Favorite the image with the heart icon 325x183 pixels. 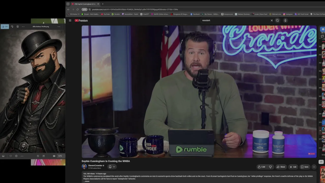coord(10,156)
